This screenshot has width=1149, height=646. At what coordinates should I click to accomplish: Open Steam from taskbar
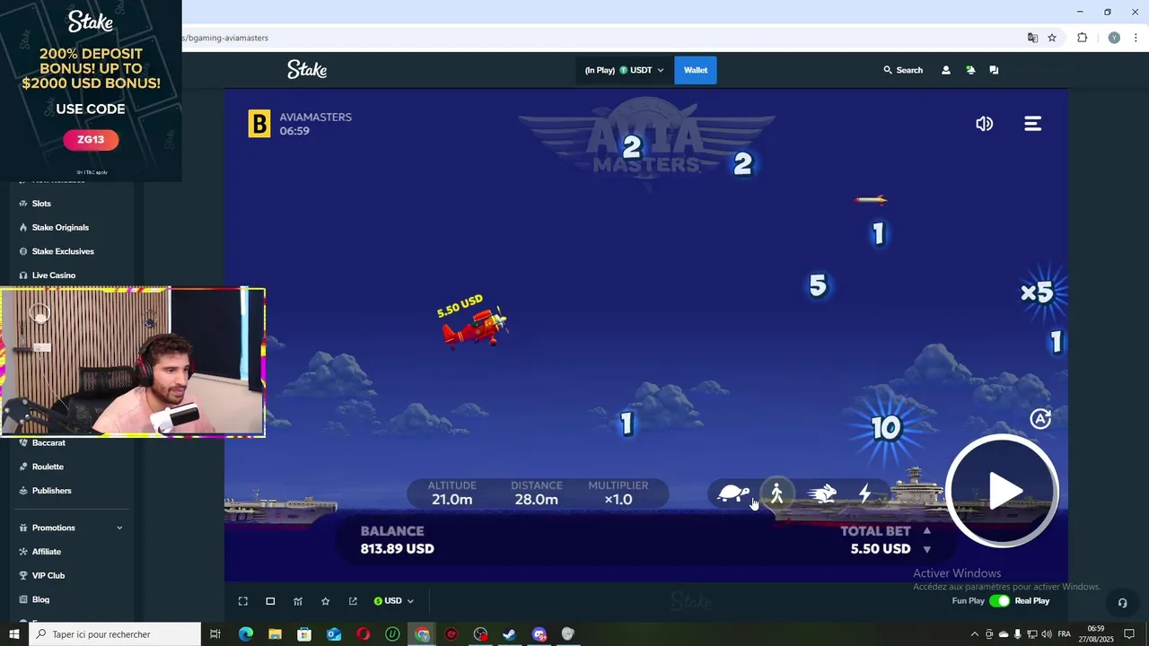pos(509,634)
